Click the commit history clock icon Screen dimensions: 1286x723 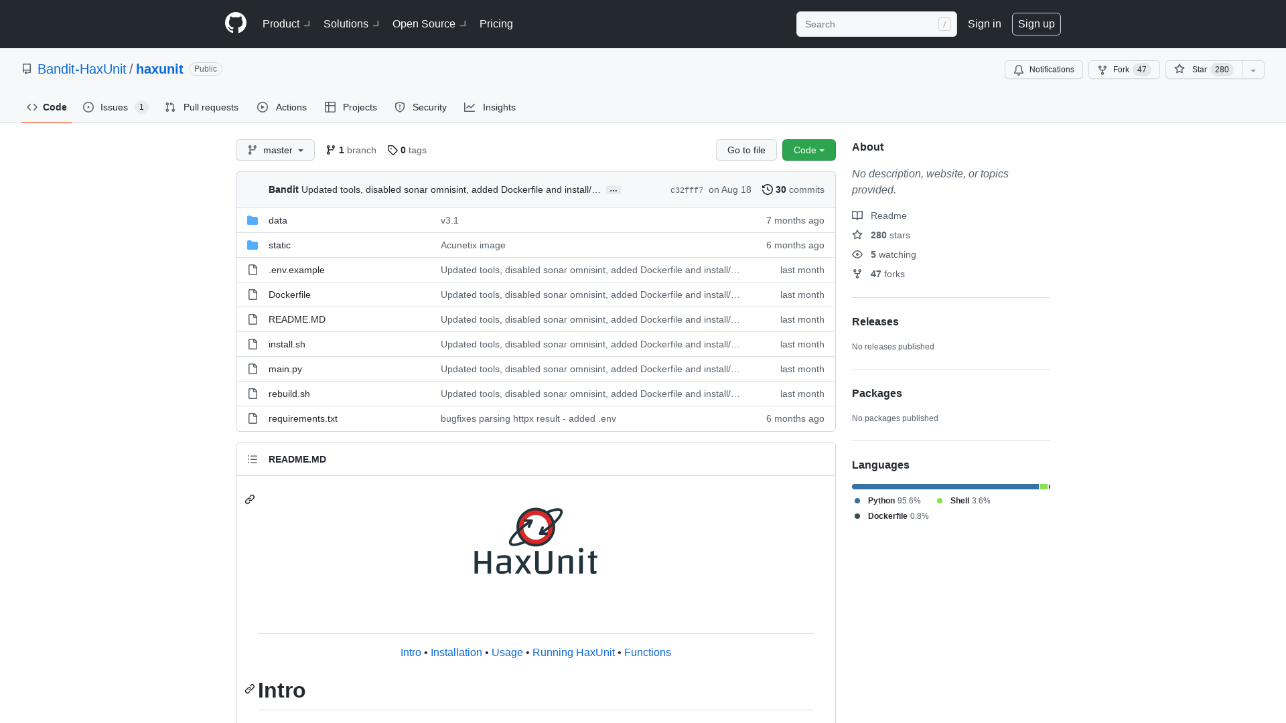[x=768, y=189]
